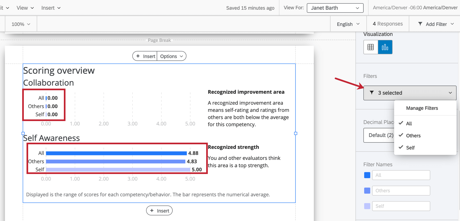The width and height of the screenshot is (460, 221).
Task: Click the blue All color swatch
Action: tap(367, 175)
